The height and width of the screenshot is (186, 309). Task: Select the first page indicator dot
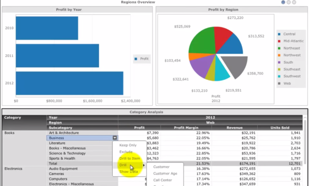283,2
